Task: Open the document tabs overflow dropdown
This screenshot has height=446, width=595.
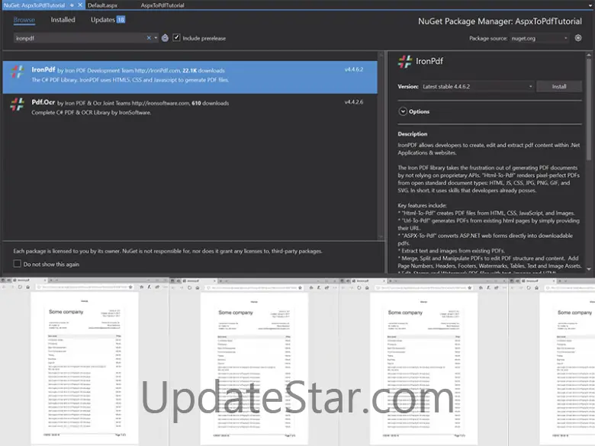Action: click(590, 5)
